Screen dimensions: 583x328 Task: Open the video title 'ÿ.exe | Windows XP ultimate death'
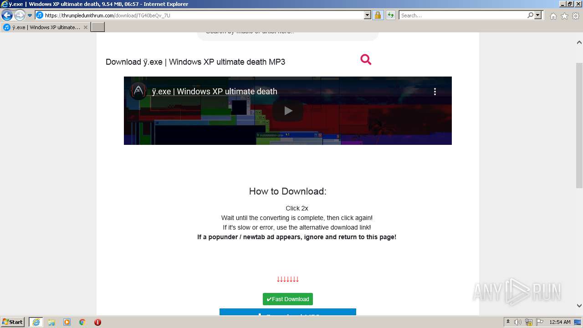[x=215, y=92]
